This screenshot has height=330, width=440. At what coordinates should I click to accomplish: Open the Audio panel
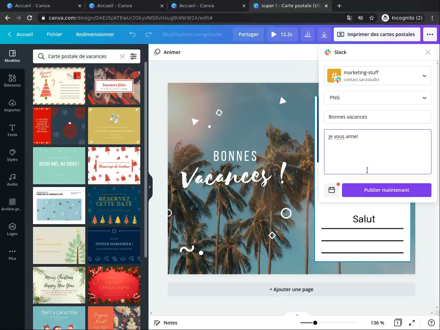[12, 180]
